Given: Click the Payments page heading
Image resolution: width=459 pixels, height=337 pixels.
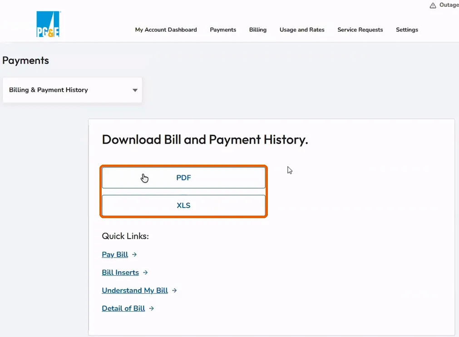Looking at the screenshot, I should [x=25, y=61].
